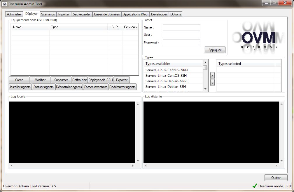The width and height of the screenshot is (294, 192).
Task: Sort equipment by Name column
Action: point(30,27)
